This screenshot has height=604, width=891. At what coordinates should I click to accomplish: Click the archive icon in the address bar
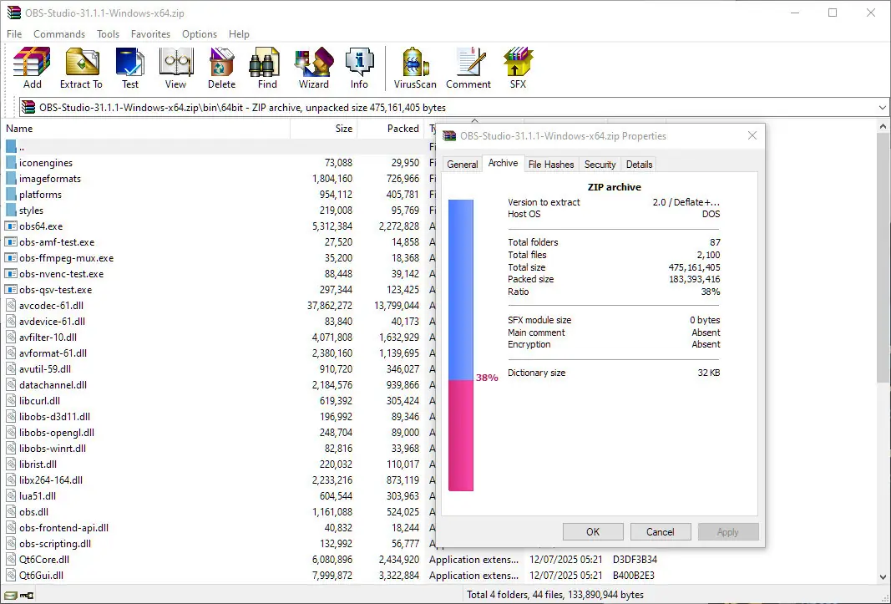click(28, 108)
